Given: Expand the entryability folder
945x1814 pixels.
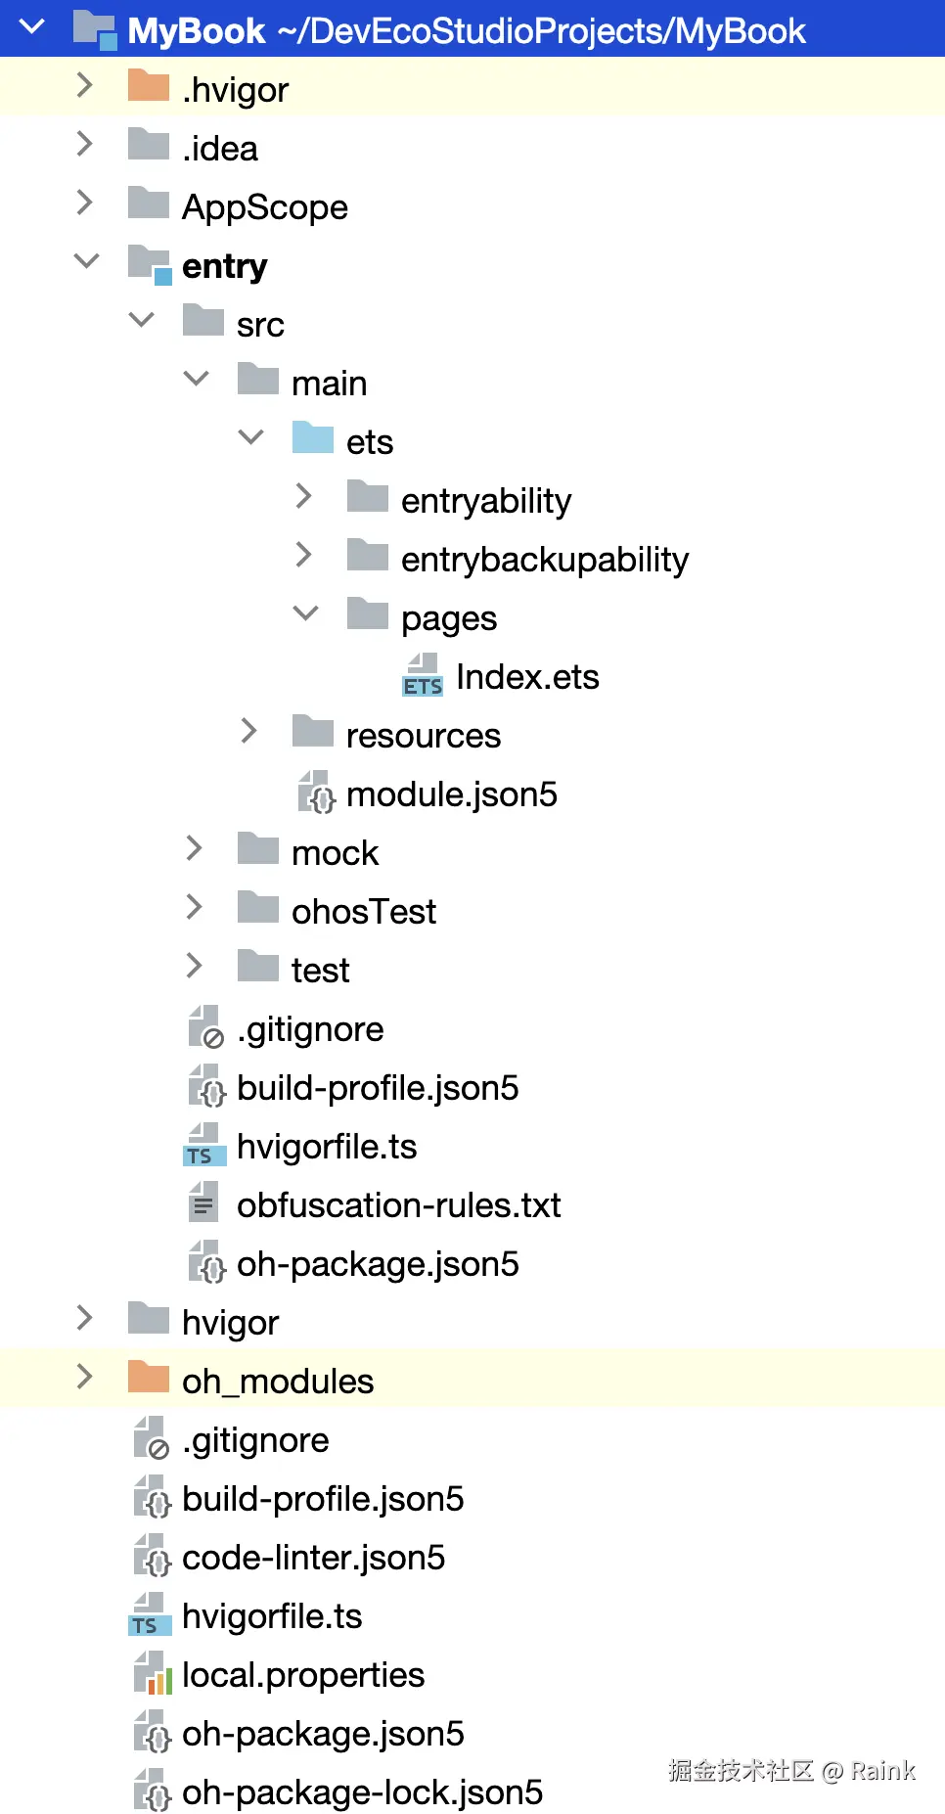Looking at the screenshot, I should click(304, 497).
